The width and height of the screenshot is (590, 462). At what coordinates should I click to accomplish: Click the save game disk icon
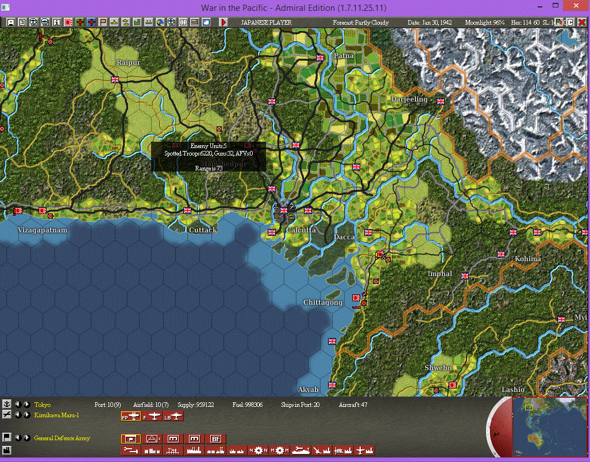11,22
